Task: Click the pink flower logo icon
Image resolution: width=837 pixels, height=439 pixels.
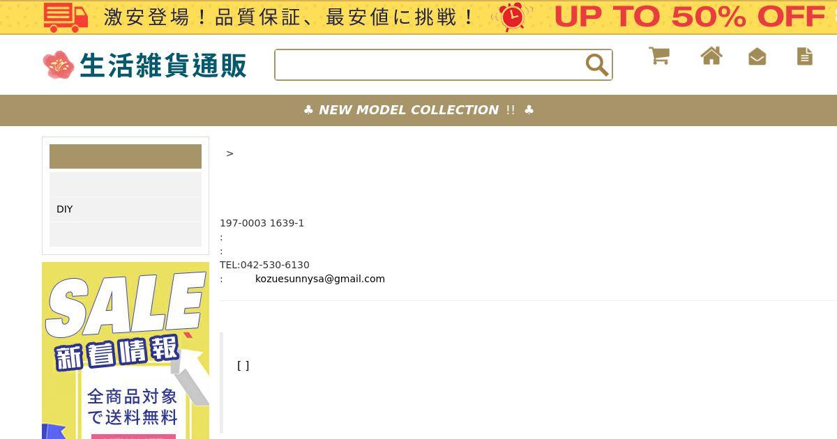Action: tap(59, 65)
